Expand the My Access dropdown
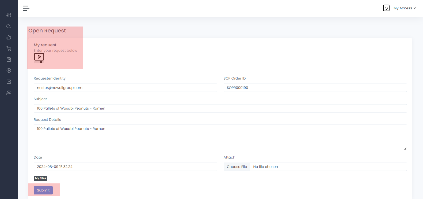Image resolution: width=423 pixels, height=199 pixels. [x=405, y=8]
